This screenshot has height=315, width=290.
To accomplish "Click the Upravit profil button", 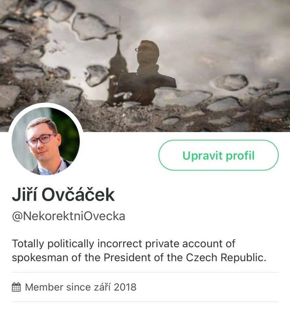I will [x=219, y=155].
